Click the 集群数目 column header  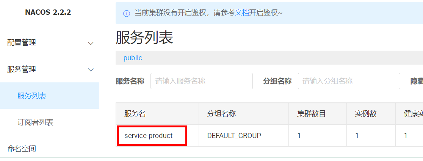[x=312, y=114]
